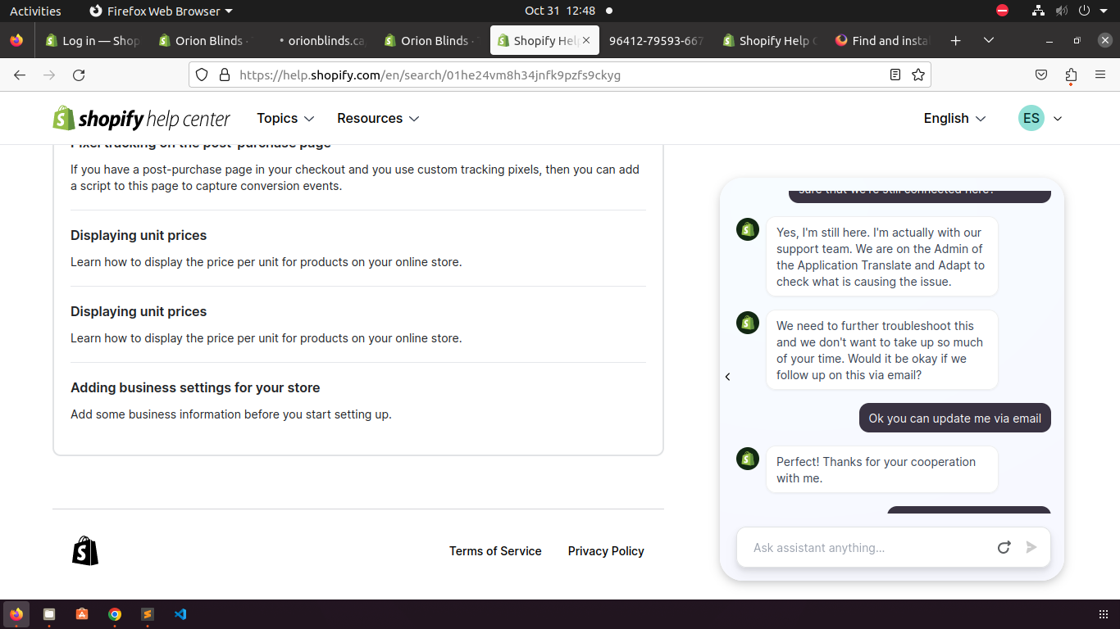Send the chat message with arrow icon
Screen dimensions: 1120x629
pyautogui.click(x=1031, y=547)
